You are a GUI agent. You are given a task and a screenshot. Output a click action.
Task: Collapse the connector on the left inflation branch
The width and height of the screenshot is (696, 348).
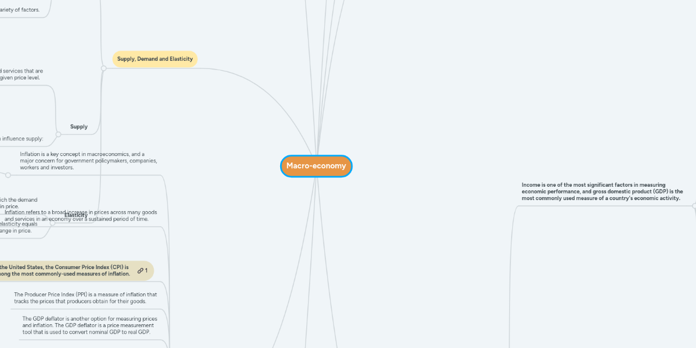(x=7, y=175)
